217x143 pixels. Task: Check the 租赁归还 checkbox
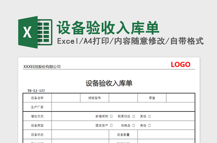133,116
